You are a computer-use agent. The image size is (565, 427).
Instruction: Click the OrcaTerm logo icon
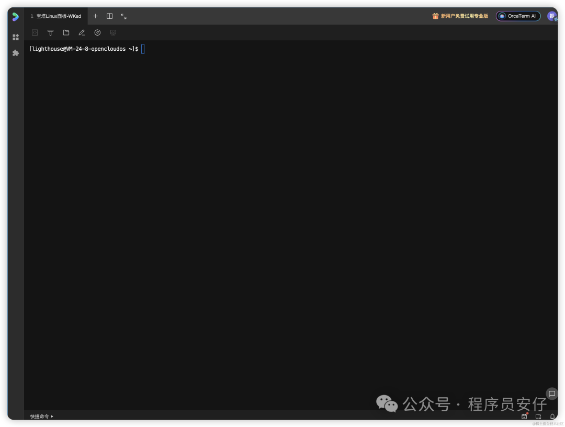(x=16, y=17)
